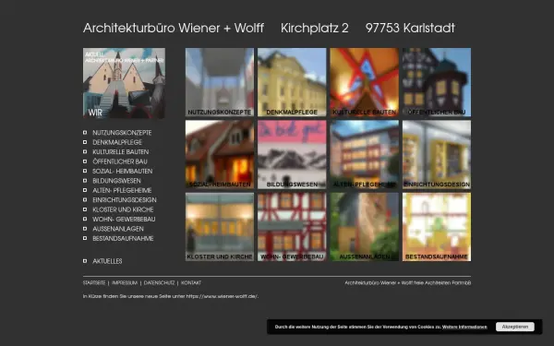Screen dimensions: 554x346
Task: Click the square bullet beside Nutzungskonzepte
Action: (85, 132)
